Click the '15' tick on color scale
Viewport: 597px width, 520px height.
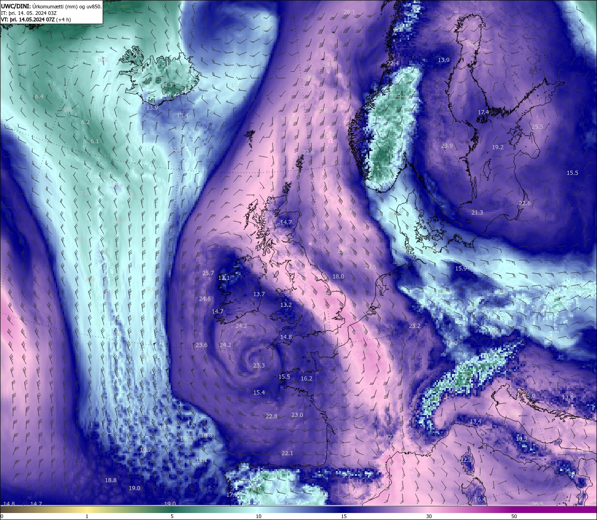(344, 516)
